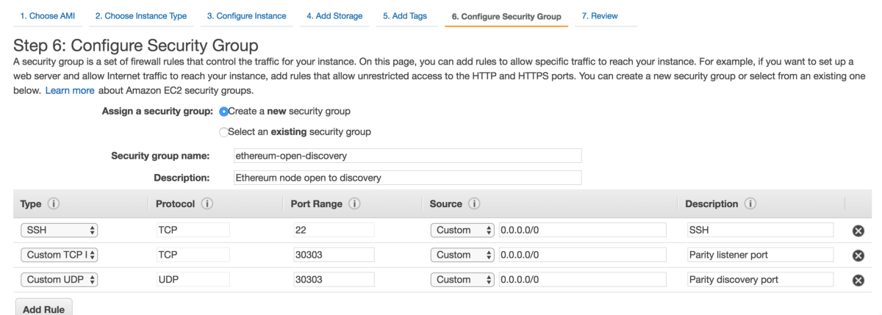Select Create a new security group
The width and height of the screenshot is (882, 315).
(x=224, y=112)
